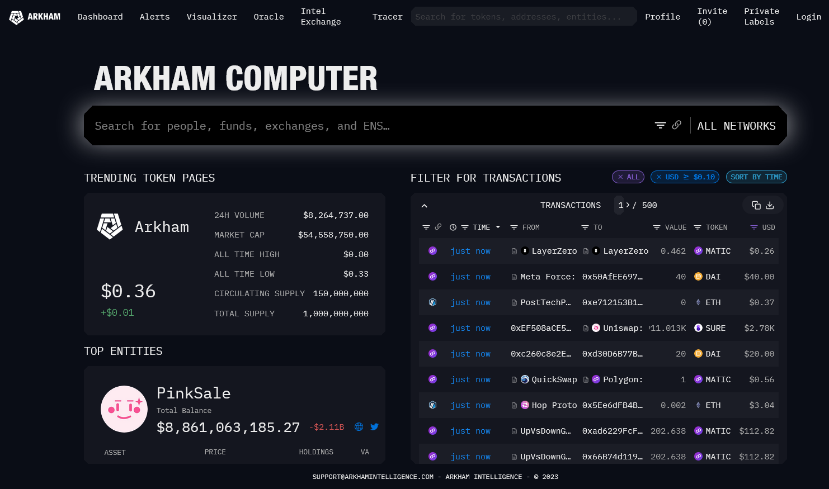Copy the transactions table with the copy icon
Viewport: 829px width, 489px height.
tap(756, 205)
